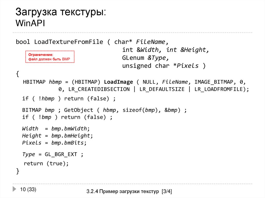Select the red 'Ограничение' warning box
The height and width of the screenshot is (198, 265).
pyautogui.click(x=50, y=57)
